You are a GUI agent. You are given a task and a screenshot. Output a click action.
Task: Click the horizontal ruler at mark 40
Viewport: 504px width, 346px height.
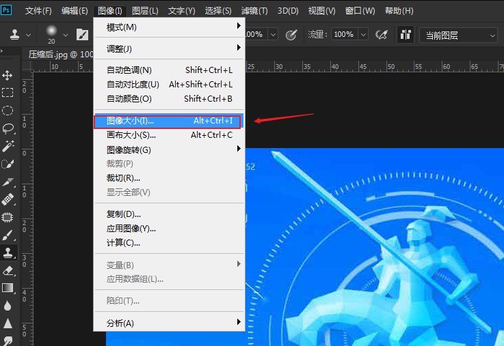tap(335, 66)
